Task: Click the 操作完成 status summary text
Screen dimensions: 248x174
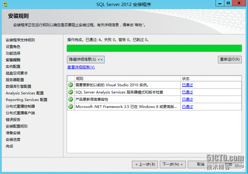Action: 108,40
